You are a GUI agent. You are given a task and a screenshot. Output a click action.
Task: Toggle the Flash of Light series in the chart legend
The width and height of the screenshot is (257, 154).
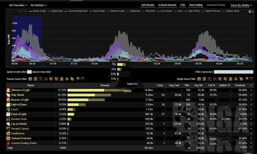(97, 11)
